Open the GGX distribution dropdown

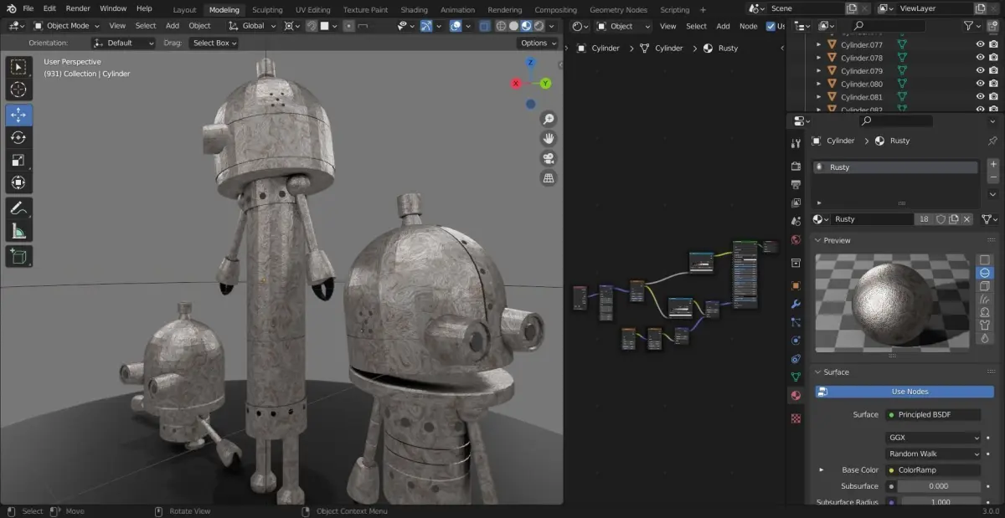933,438
